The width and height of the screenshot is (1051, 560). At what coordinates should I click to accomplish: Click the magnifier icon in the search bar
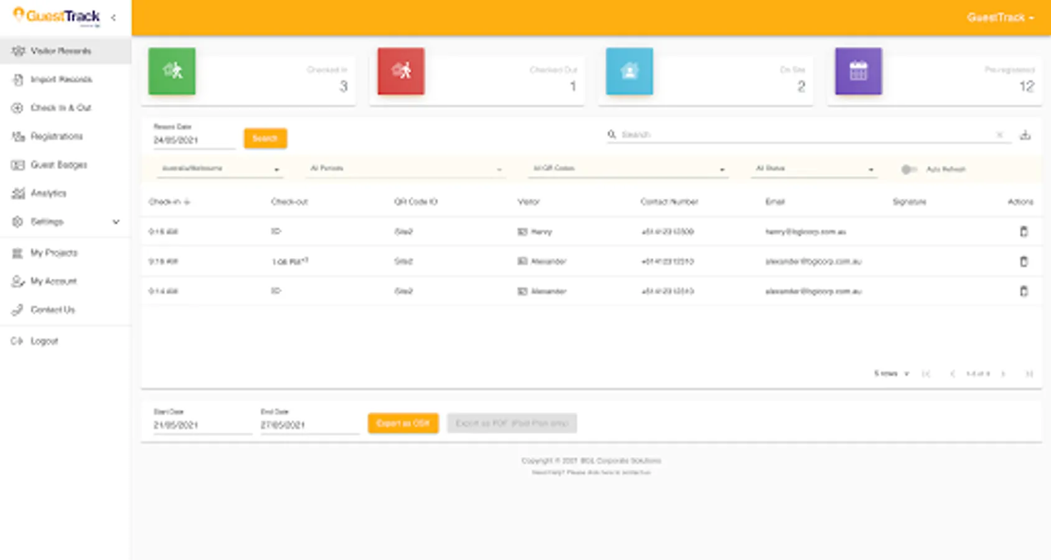612,134
